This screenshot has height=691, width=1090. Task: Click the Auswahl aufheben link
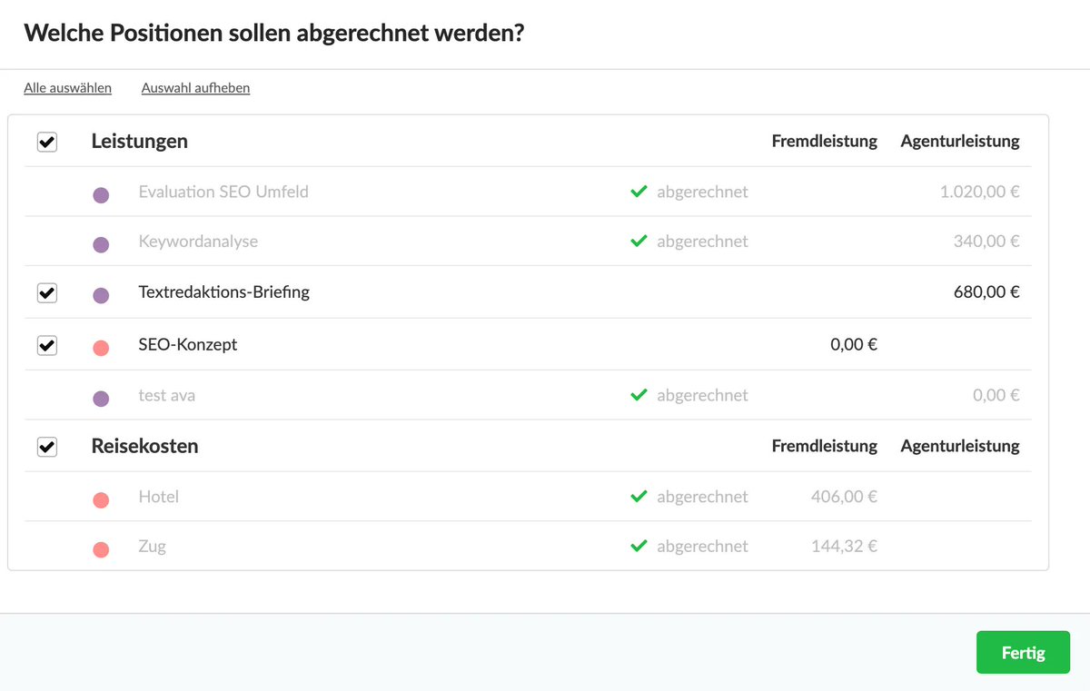(195, 88)
